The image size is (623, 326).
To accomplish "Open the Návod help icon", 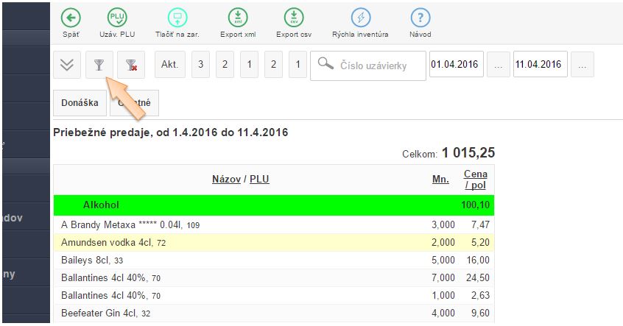I will (420, 18).
